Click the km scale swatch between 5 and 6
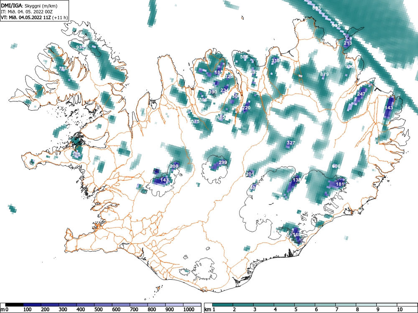 tap(305, 305)
